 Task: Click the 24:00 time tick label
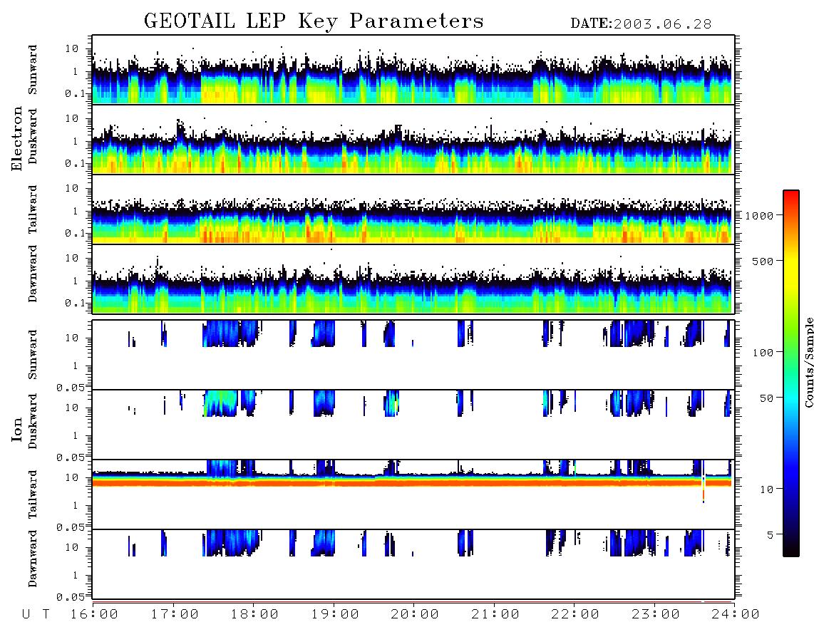point(736,614)
